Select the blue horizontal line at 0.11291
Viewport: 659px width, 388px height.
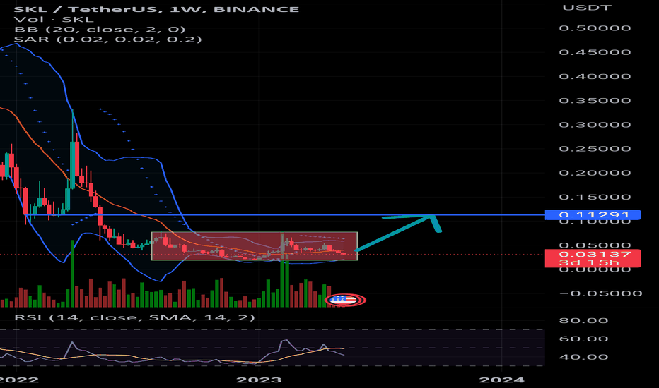coord(285,215)
